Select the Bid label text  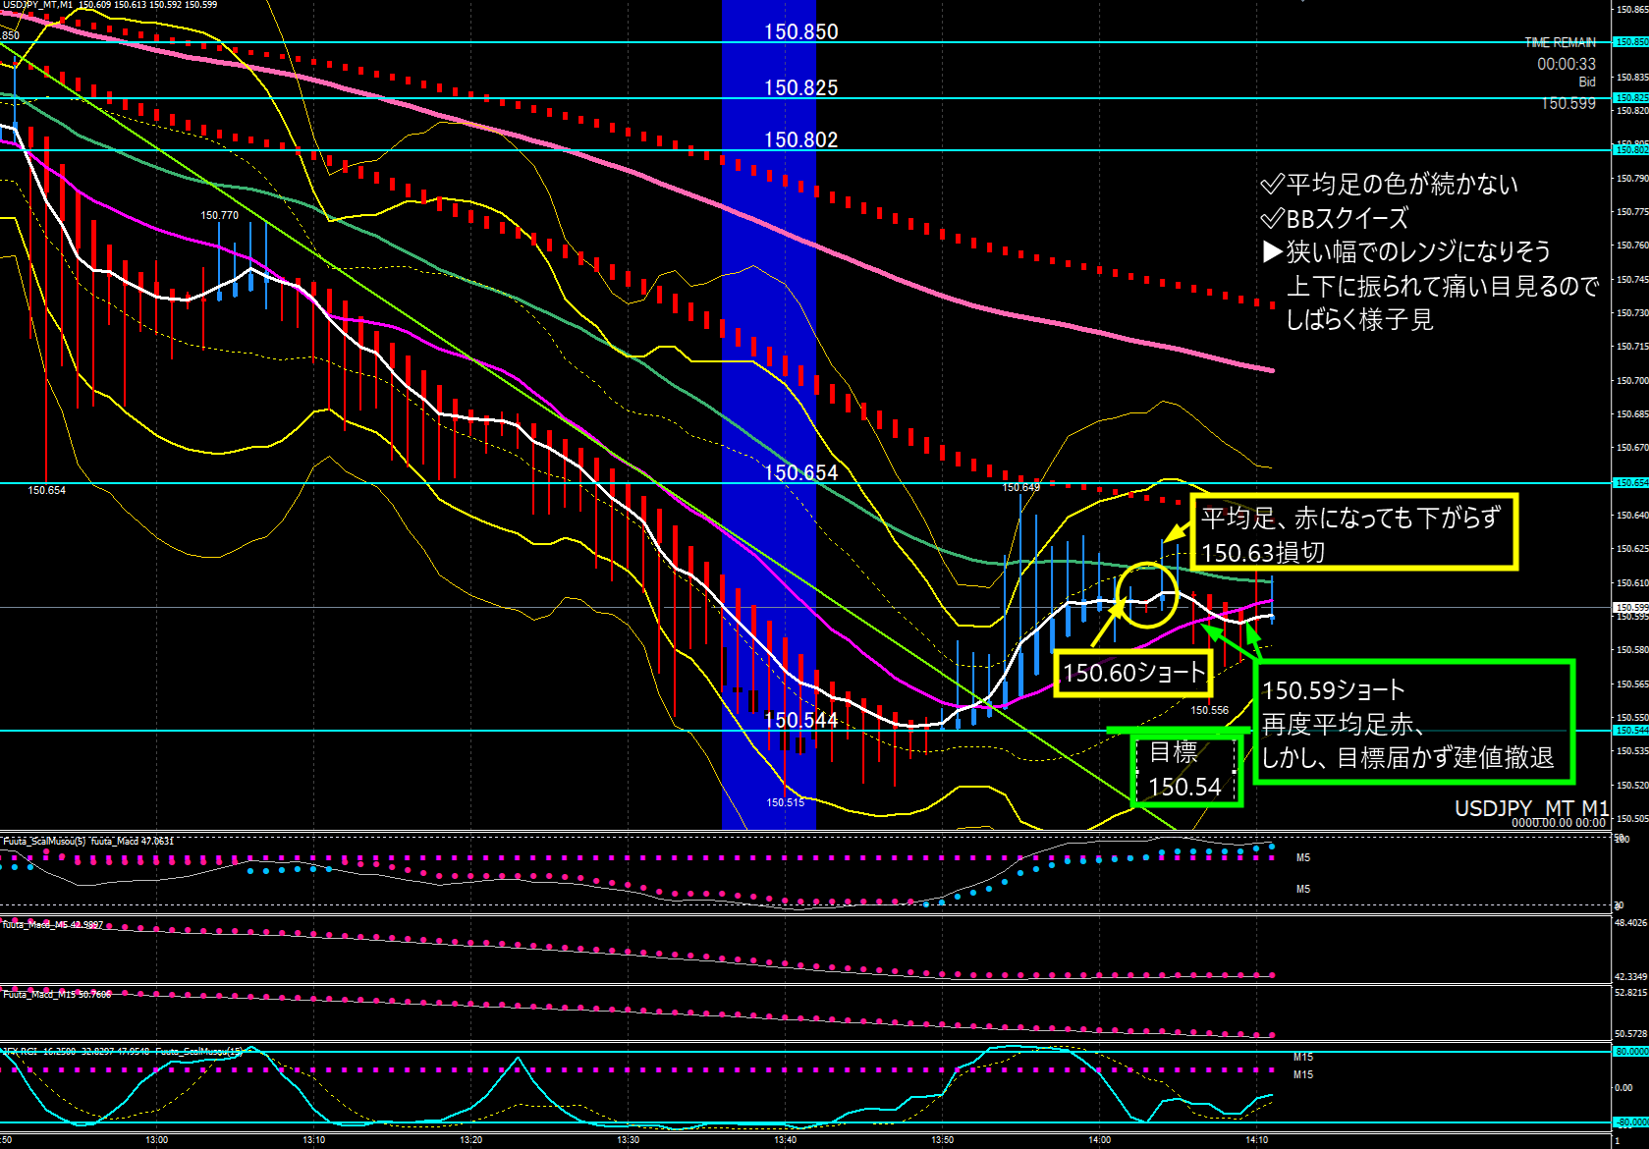tap(1587, 82)
